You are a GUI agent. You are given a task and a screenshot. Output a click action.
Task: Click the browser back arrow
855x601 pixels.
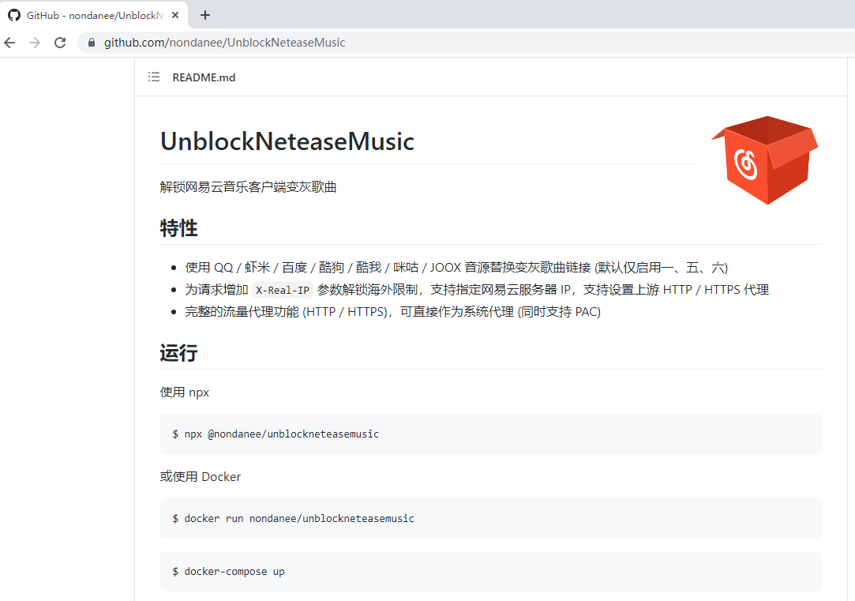(x=9, y=43)
